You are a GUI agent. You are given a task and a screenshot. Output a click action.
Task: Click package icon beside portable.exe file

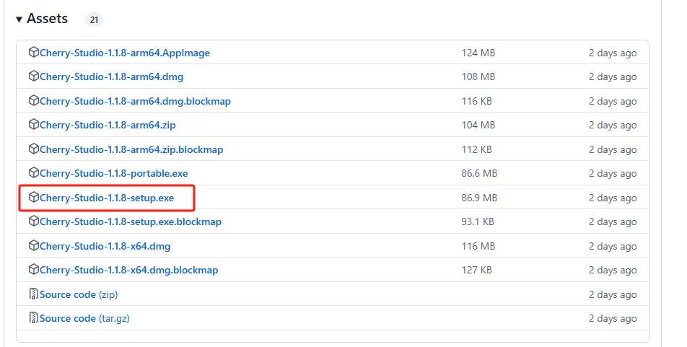tap(33, 173)
